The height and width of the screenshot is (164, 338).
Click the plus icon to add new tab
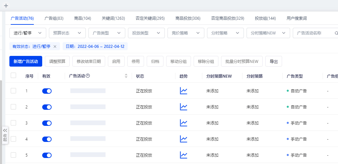6,6
